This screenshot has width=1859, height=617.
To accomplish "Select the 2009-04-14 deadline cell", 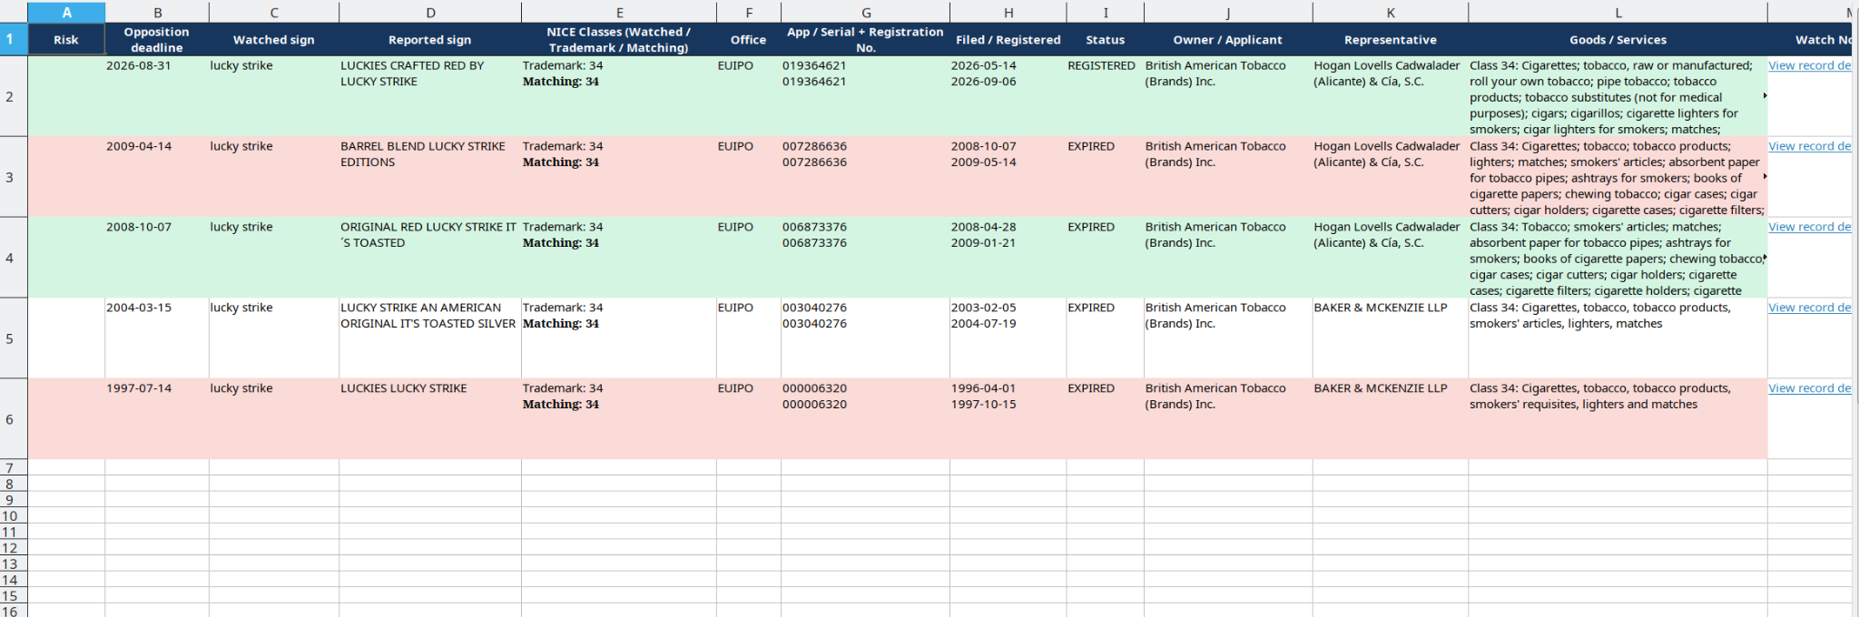I will coord(157,177).
